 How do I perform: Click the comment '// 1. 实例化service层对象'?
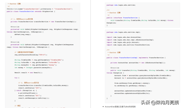click(x=22, y=19)
